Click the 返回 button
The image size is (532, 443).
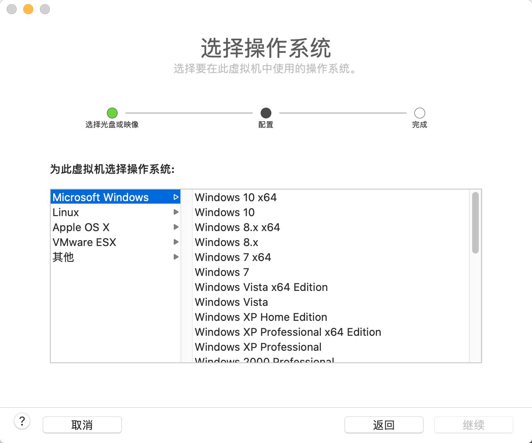tap(384, 424)
